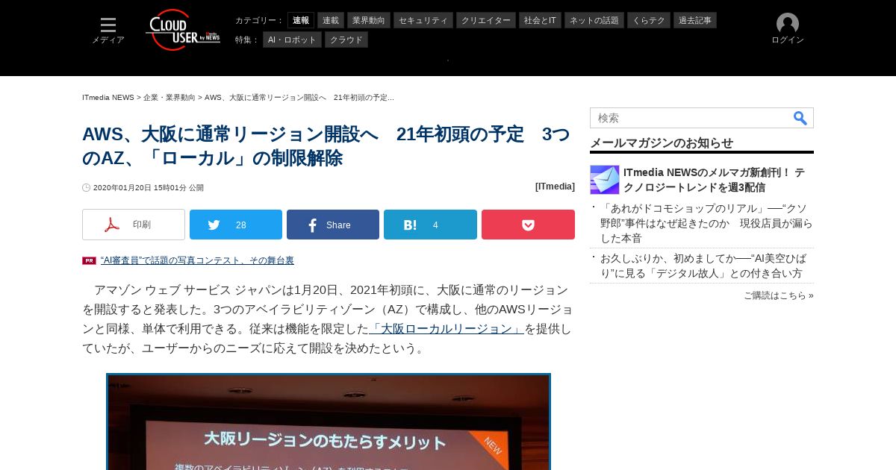Open the 業界動向 category
The width and height of the screenshot is (896, 470).
tap(369, 20)
